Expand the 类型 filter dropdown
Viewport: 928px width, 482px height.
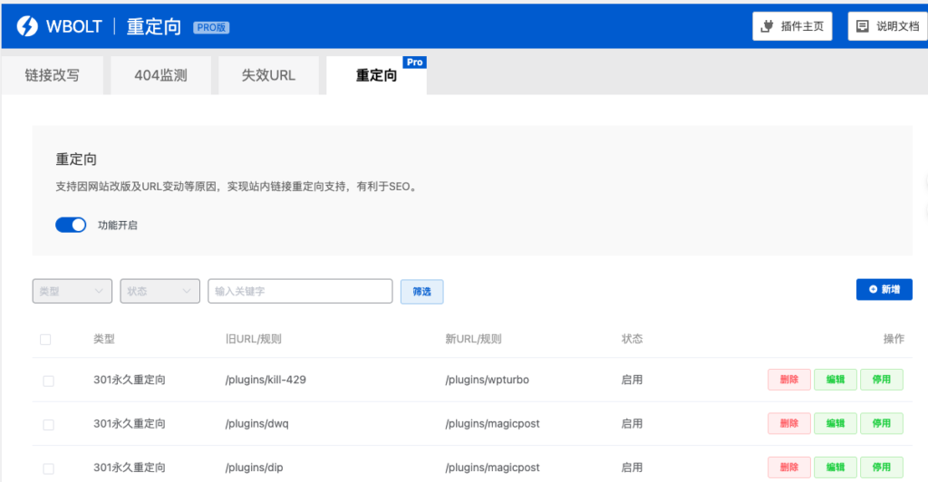[72, 291]
